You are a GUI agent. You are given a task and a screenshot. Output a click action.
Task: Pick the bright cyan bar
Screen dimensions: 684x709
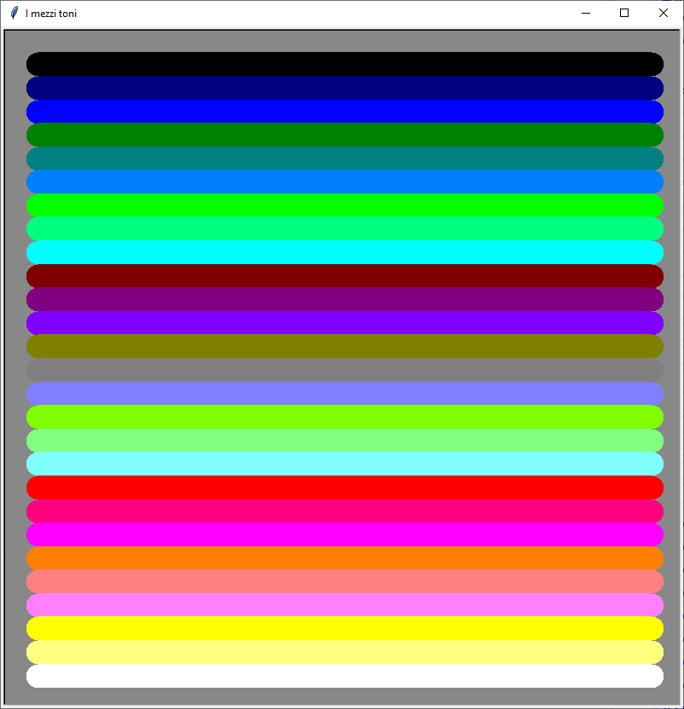click(x=345, y=252)
